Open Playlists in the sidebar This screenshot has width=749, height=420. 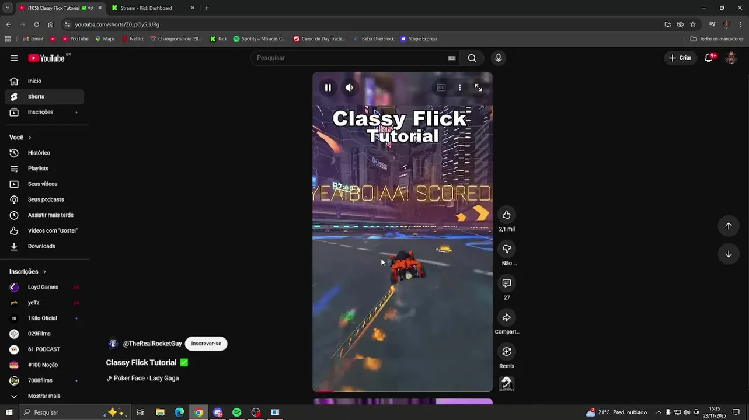pos(44,169)
